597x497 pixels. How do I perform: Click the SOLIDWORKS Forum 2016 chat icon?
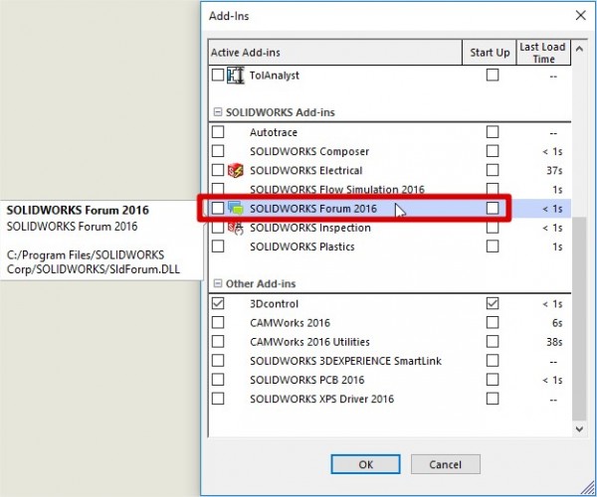pyautogui.click(x=235, y=208)
